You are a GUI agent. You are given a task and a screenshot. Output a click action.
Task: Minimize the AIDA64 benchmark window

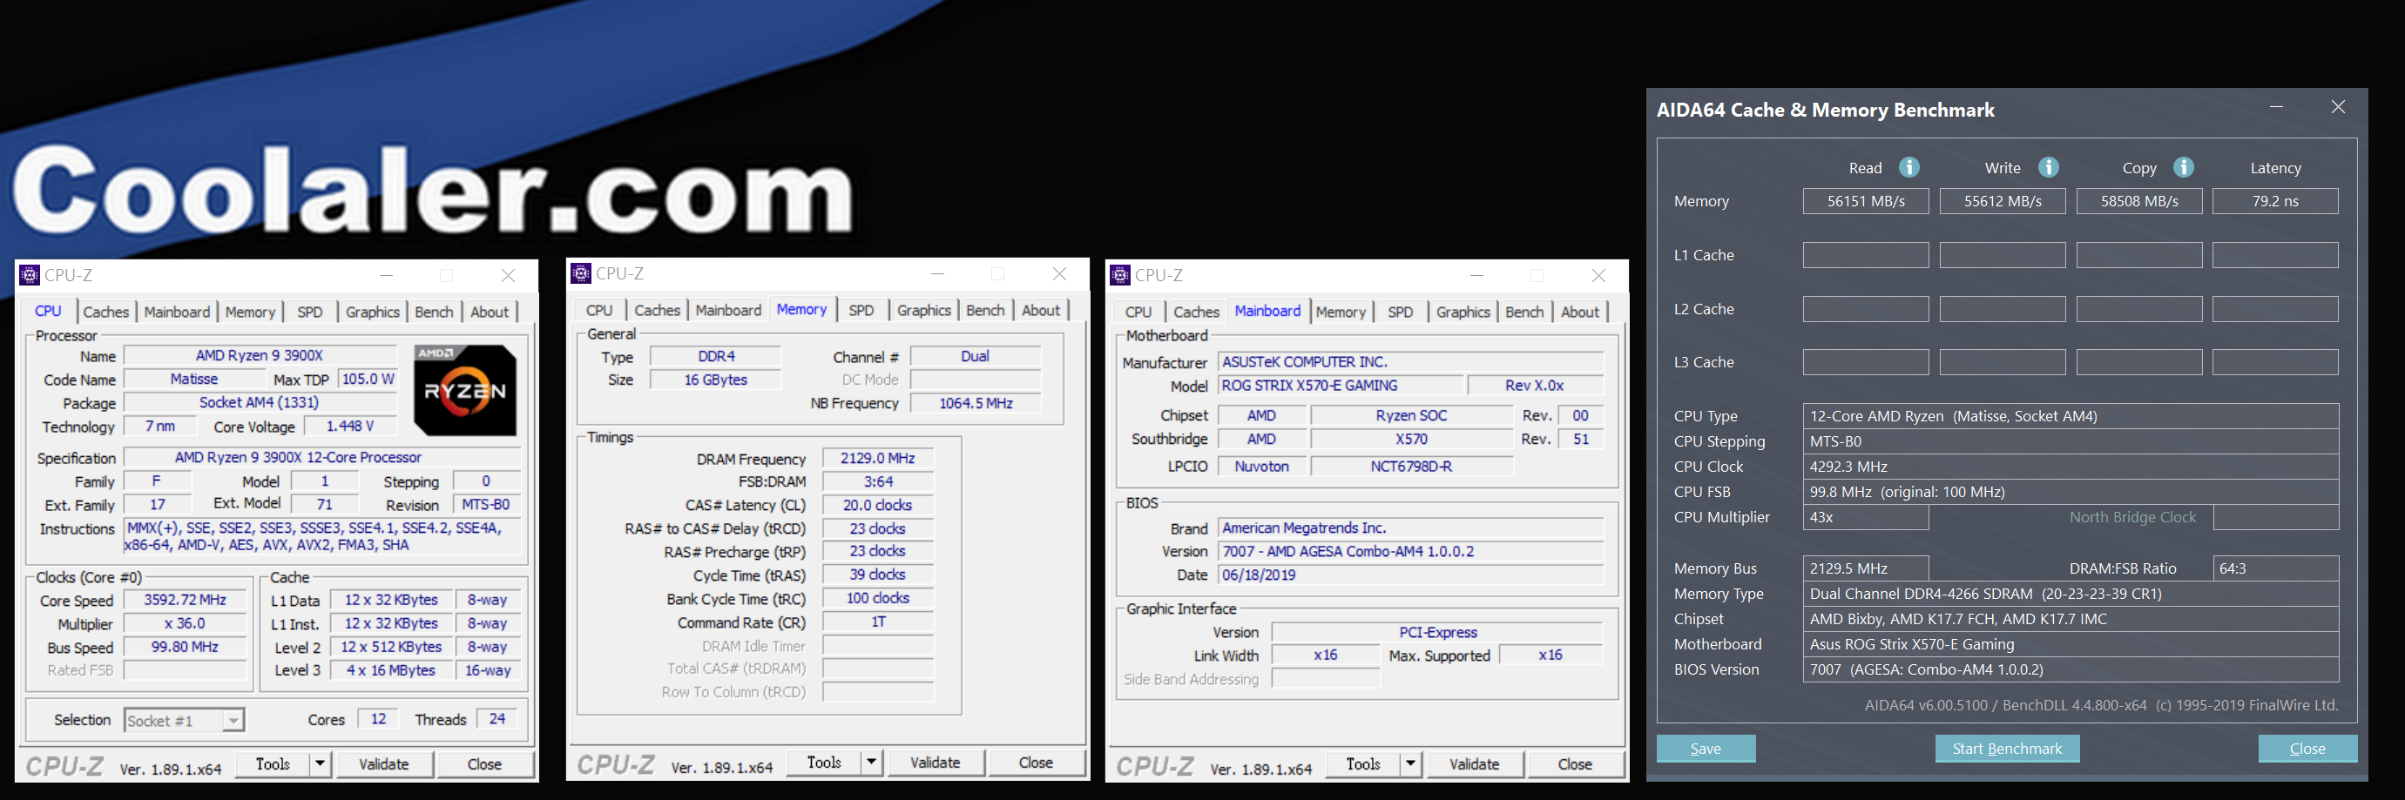2276,107
